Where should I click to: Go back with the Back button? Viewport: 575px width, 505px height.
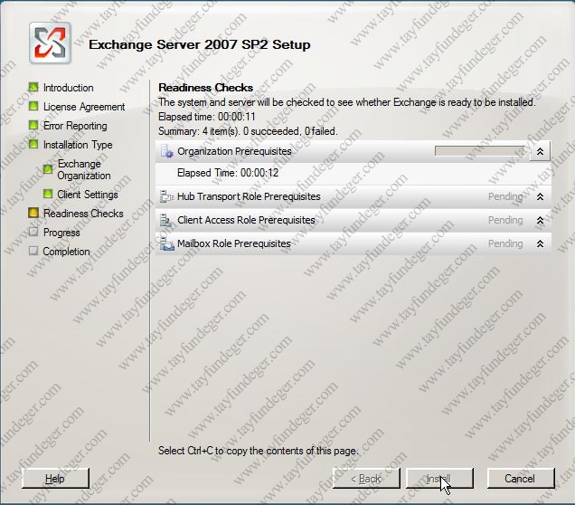tap(366, 479)
